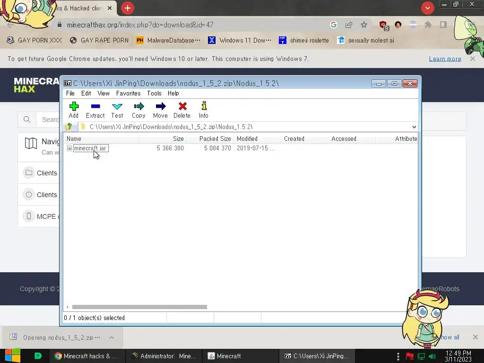Click the taskbar clock
The height and width of the screenshot is (363, 484).
[x=458, y=356]
